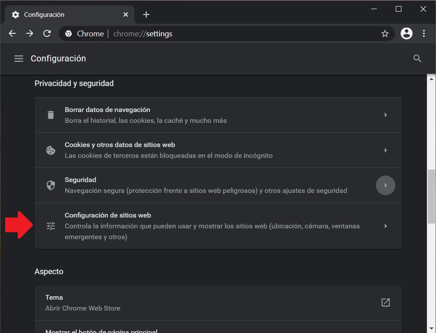The height and width of the screenshot is (333, 436).
Task: Click the settings search magnifier icon
Action: tap(417, 58)
